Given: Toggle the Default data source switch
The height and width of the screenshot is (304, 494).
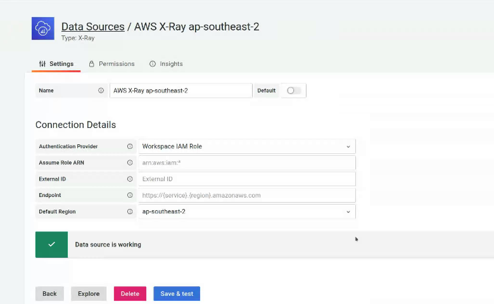Looking at the screenshot, I should coord(293,91).
